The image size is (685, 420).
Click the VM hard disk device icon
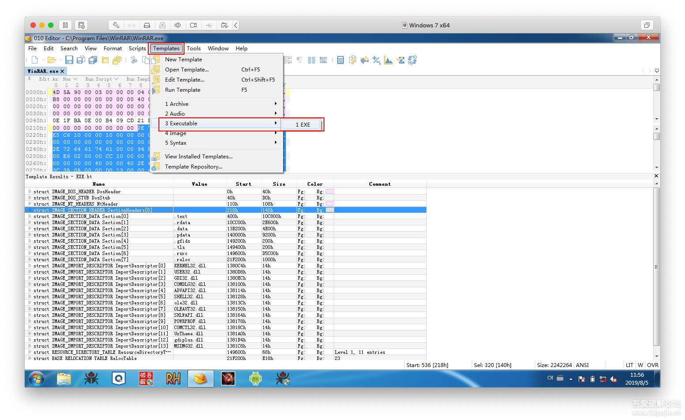[x=147, y=25]
